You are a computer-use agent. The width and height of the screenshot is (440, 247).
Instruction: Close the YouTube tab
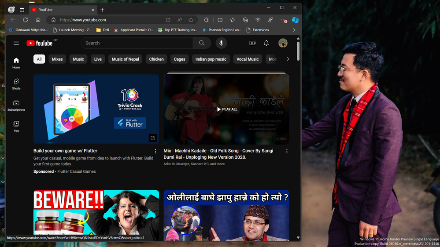(x=93, y=10)
